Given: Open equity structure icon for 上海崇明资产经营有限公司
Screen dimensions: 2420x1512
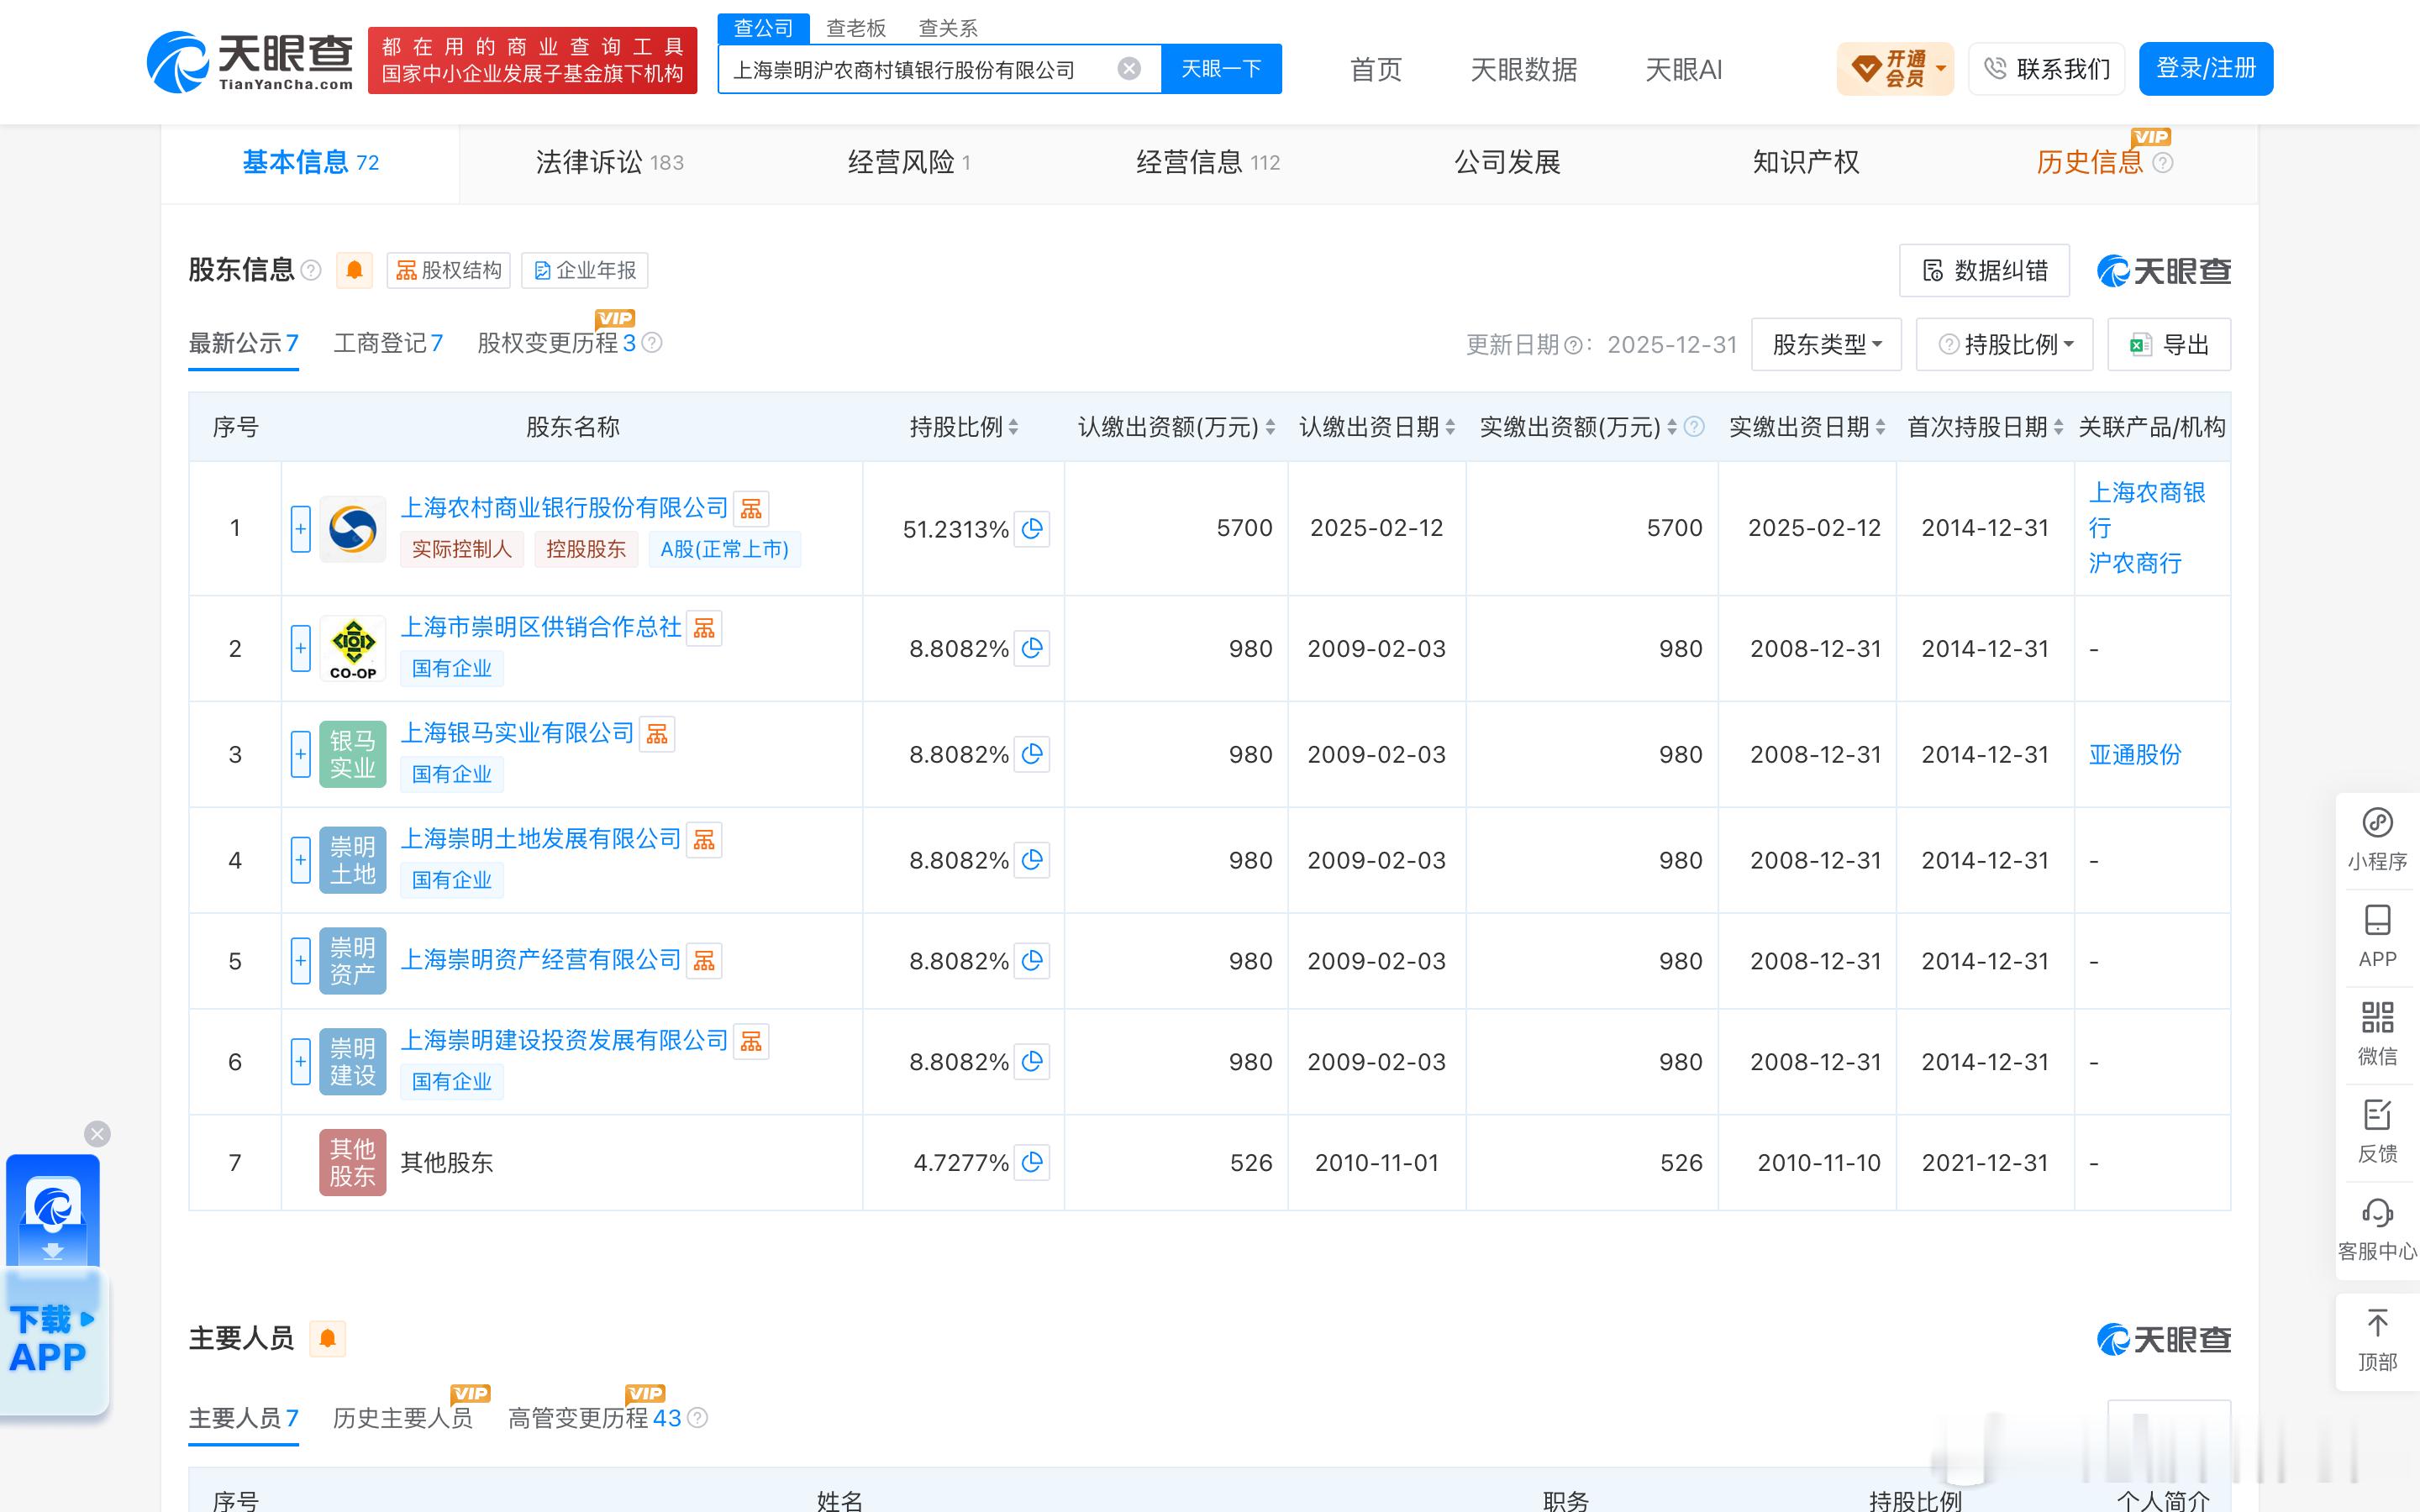Looking at the screenshot, I should (x=704, y=961).
